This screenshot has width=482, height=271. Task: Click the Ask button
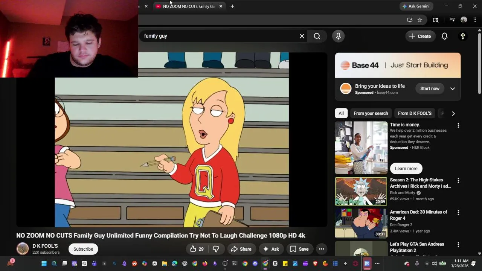click(x=271, y=249)
